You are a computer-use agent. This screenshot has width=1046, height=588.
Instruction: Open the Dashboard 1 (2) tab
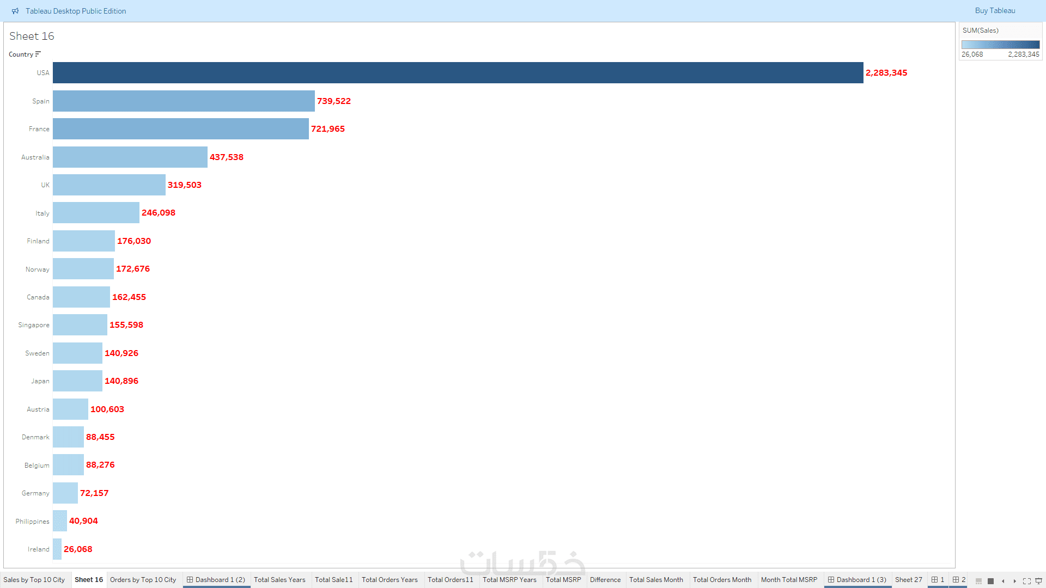[216, 580]
